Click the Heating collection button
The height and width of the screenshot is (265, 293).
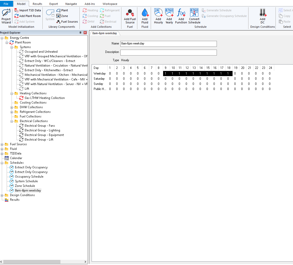pyautogui.click(x=90, y=10)
